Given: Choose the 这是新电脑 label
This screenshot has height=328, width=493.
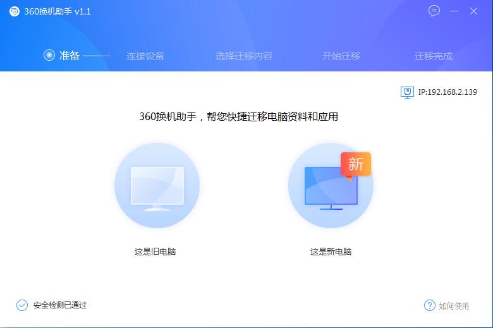Looking at the screenshot, I should (331, 252).
